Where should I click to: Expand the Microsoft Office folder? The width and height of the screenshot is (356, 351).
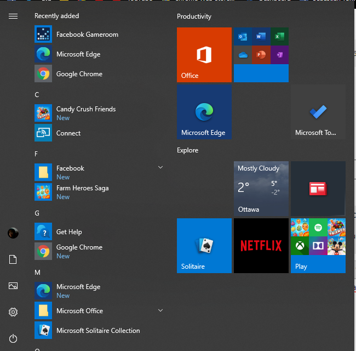tap(160, 310)
